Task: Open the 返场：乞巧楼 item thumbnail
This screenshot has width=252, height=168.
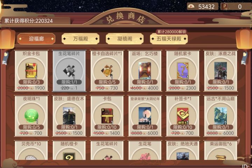Action: click(145, 71)
